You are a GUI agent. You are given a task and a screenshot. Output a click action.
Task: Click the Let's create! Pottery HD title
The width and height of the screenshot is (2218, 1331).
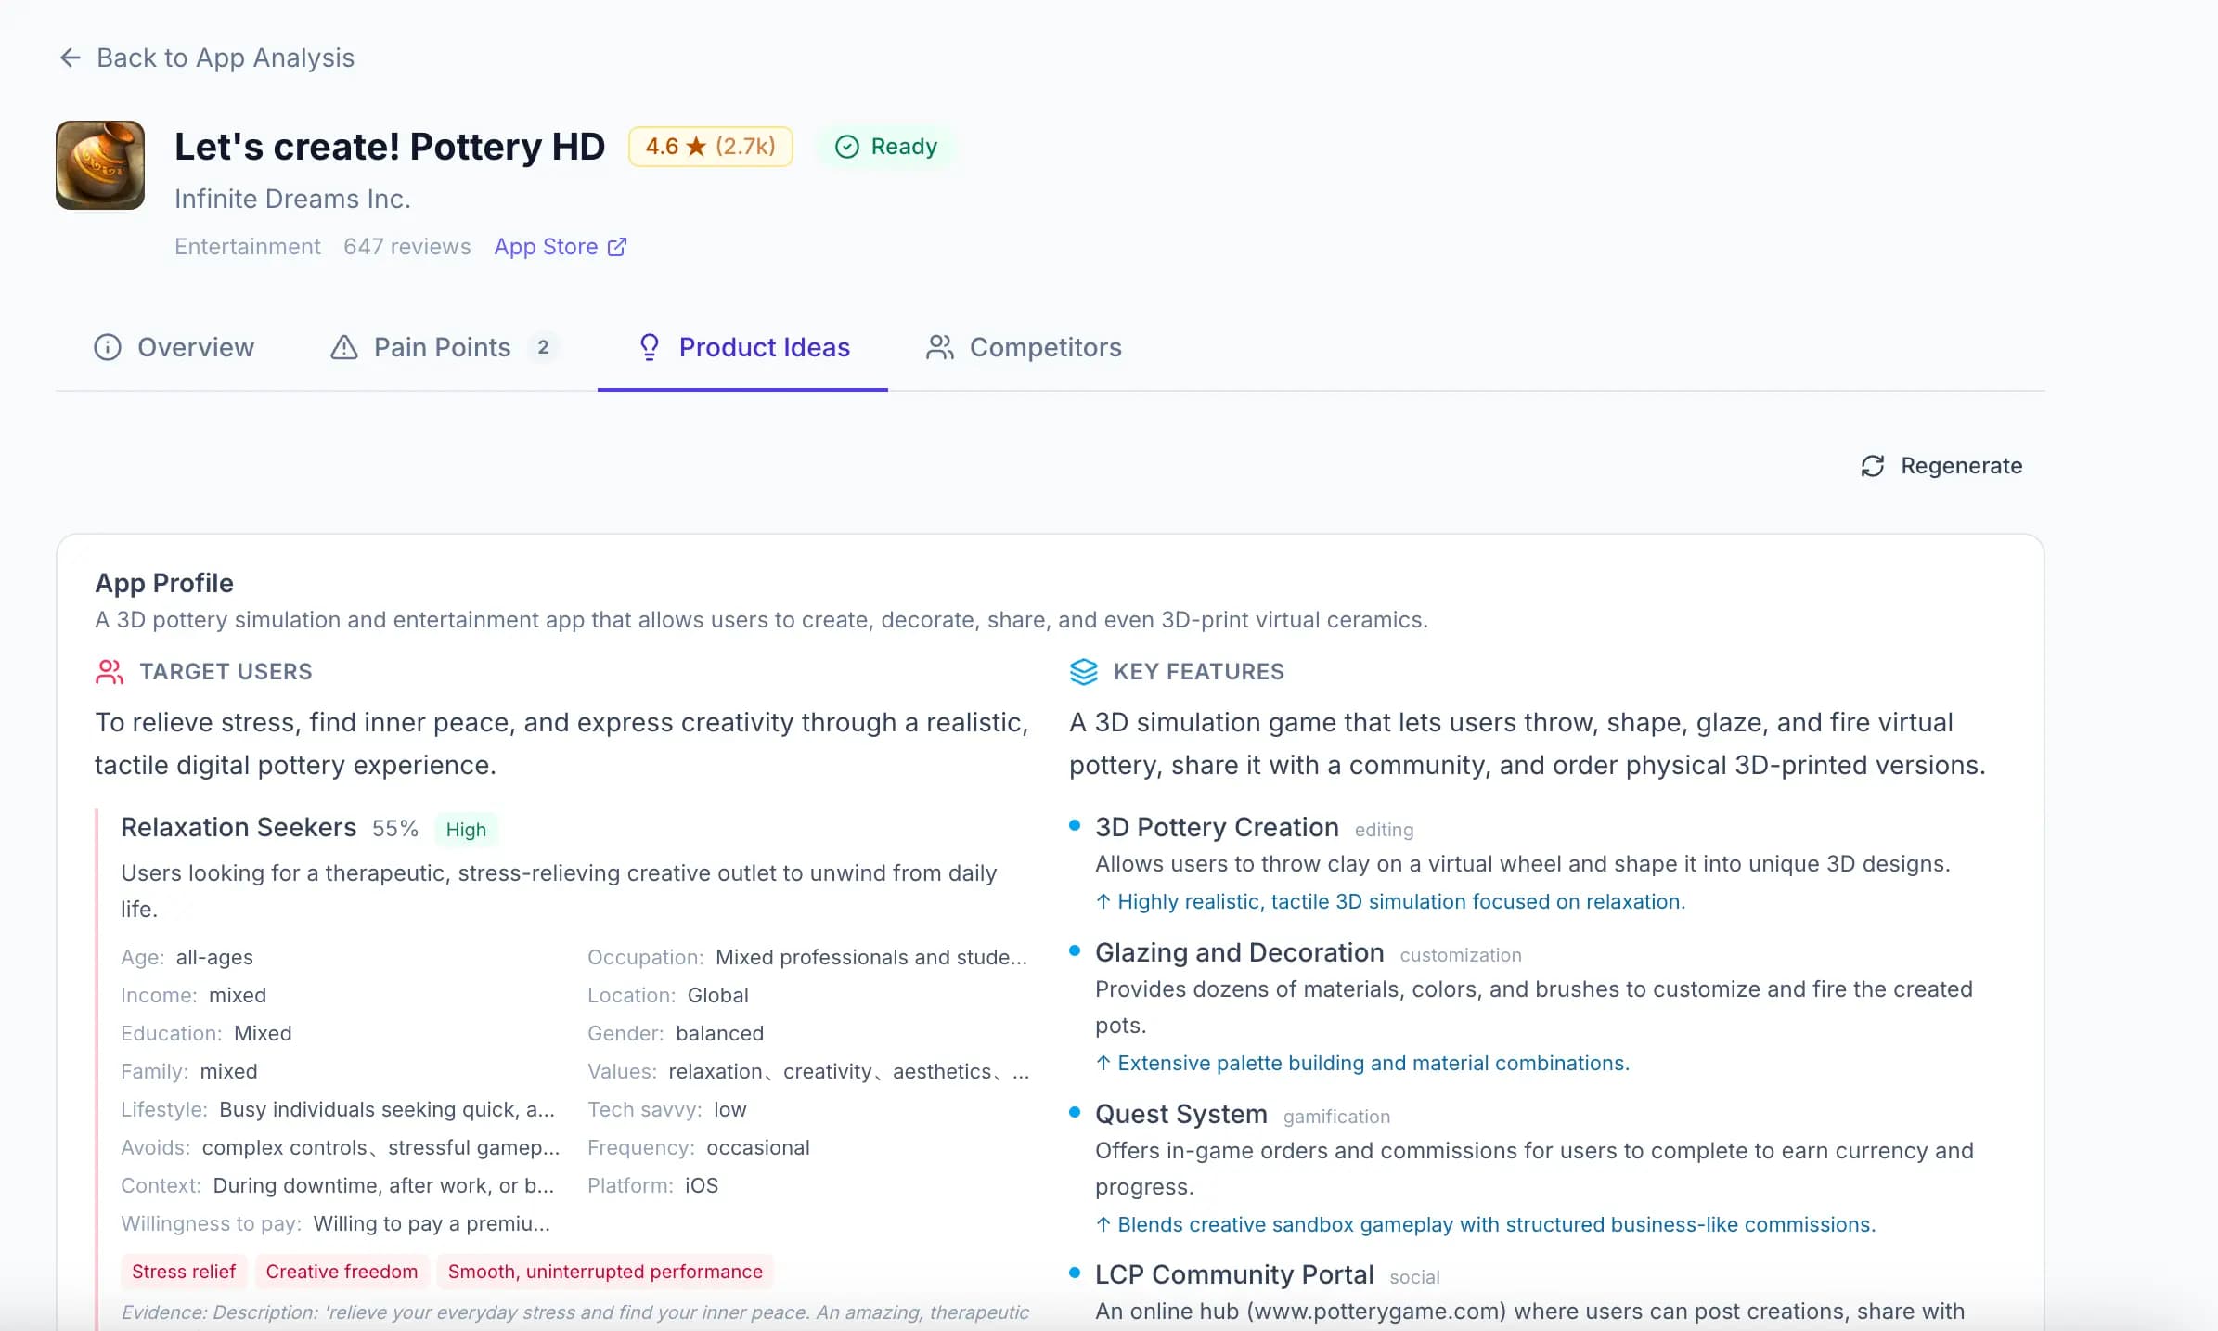[x=390, y=147]
